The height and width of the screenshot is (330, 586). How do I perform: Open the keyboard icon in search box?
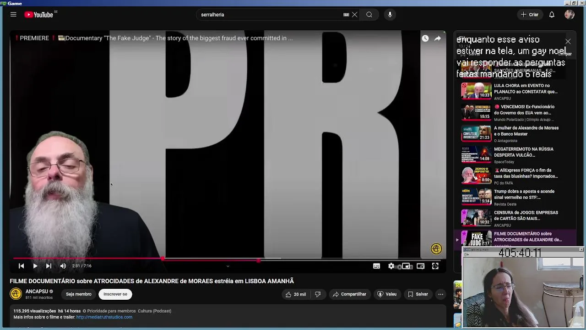[346, 15]
